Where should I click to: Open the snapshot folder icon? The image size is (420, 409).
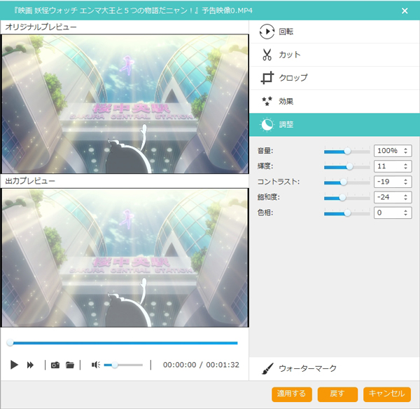(x=70, y=365)
